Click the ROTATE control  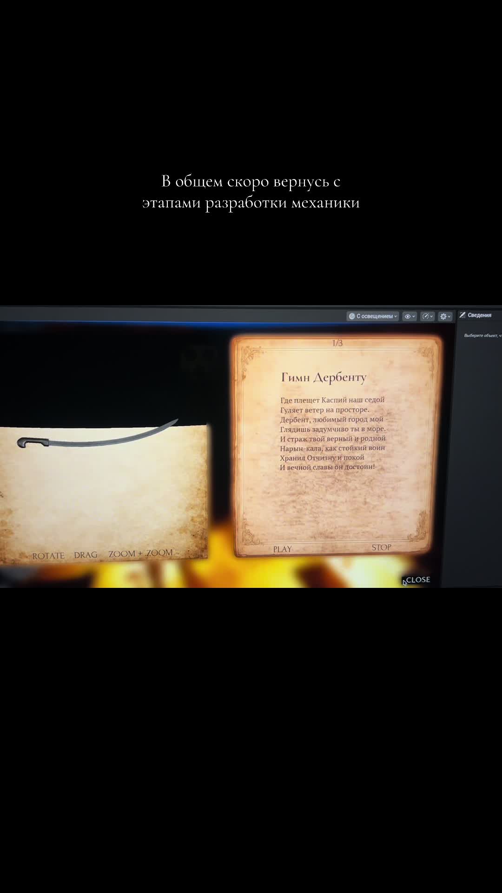(48, 556)
